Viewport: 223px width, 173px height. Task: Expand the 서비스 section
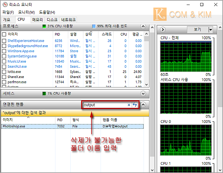tap(143, 93)
